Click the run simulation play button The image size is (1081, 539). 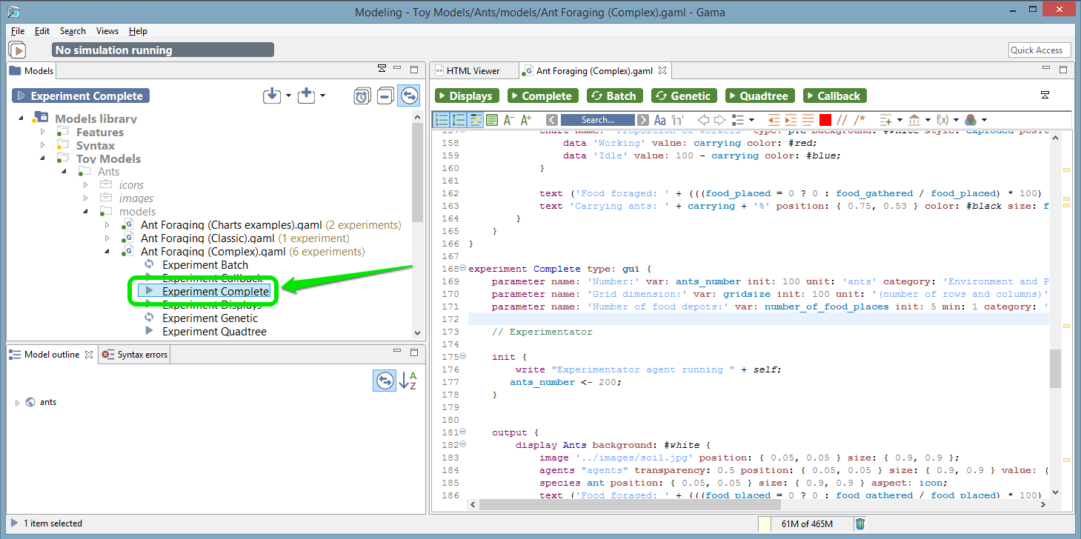pyautogui.click(x=17, y=50)
